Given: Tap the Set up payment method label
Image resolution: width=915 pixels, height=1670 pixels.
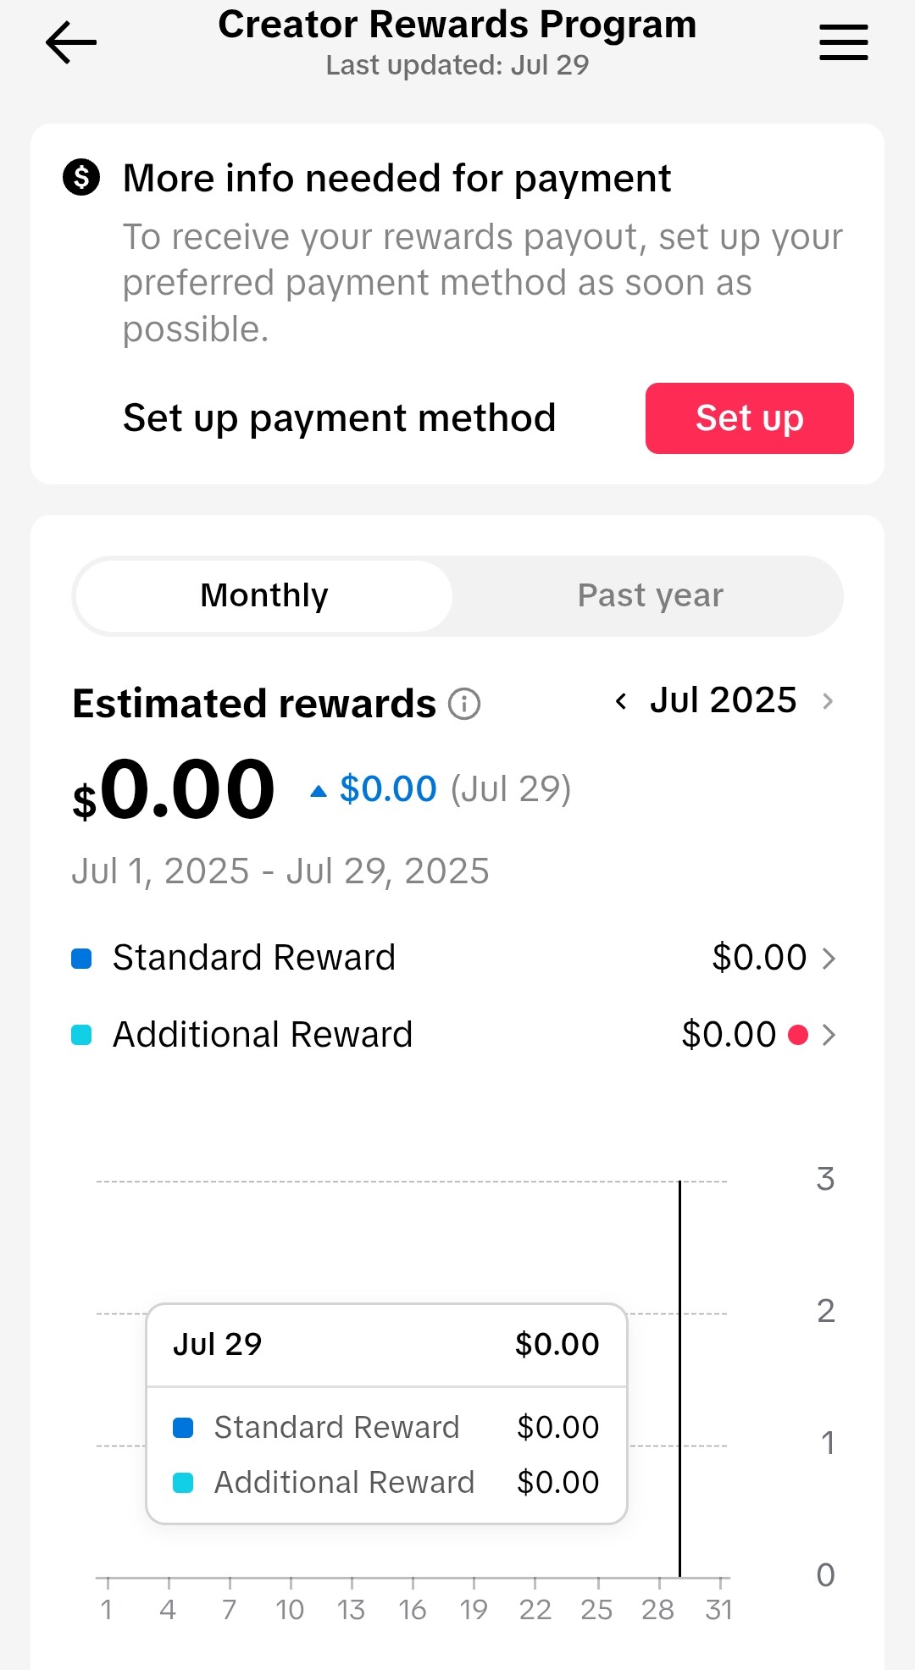Looking at the screenshot, I should pyautogui.click(x=339, y=418).
